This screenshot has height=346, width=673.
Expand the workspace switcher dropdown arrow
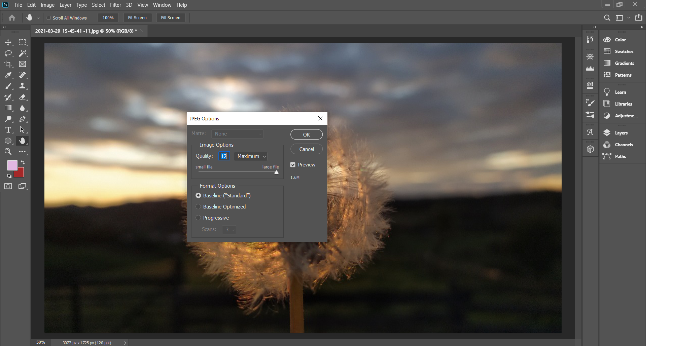tap(629, 18)
